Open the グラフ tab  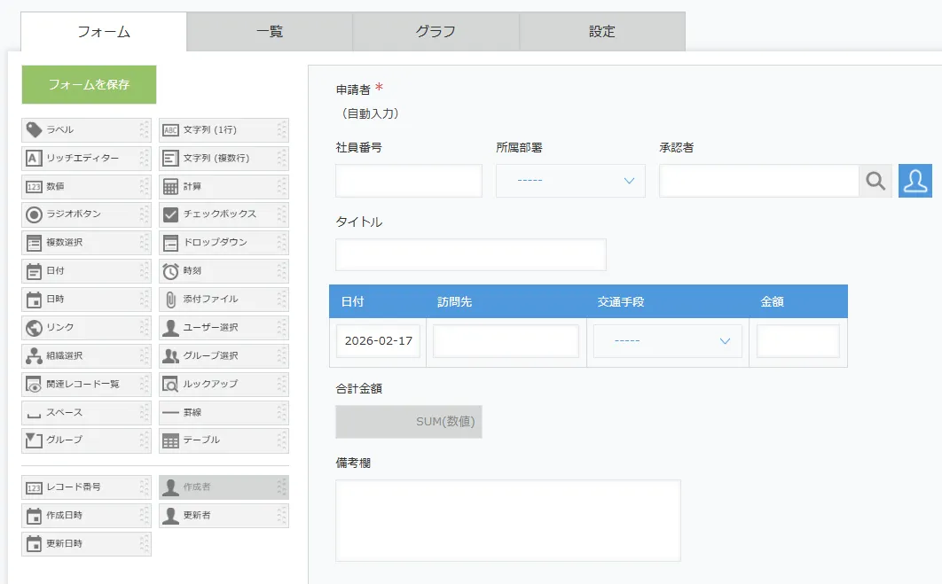pos(436,32)
